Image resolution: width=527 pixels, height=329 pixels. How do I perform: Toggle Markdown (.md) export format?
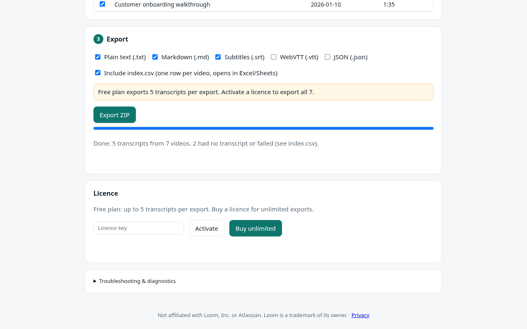(155, 57)
